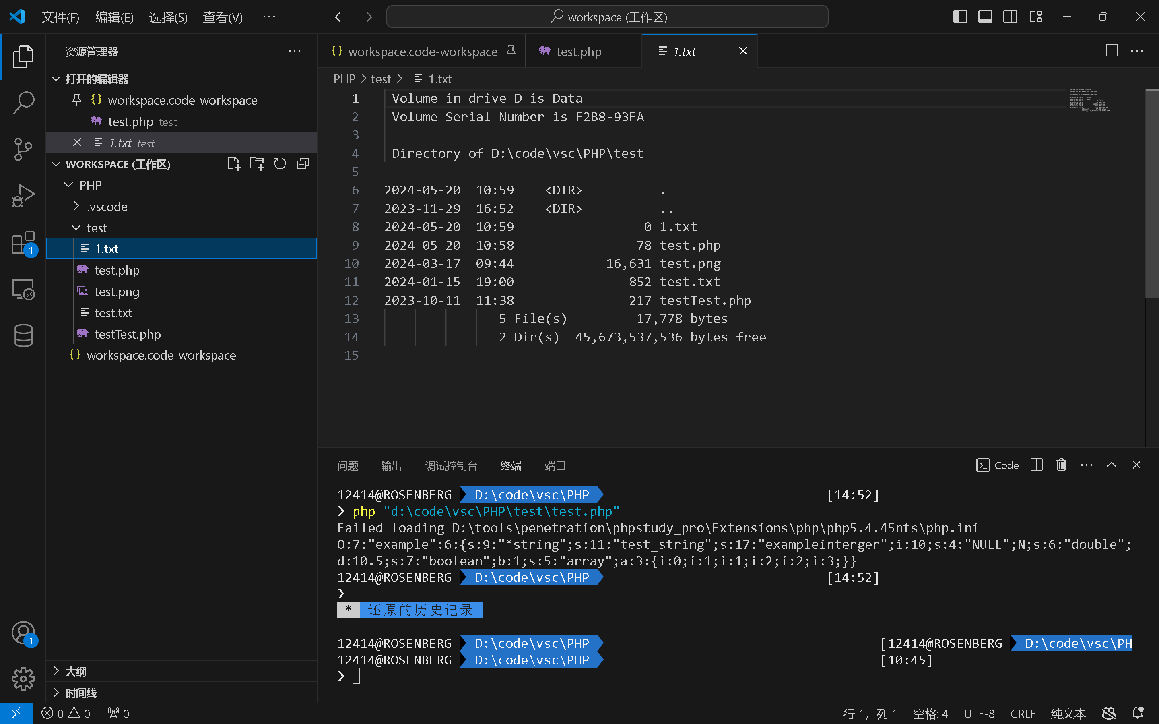Open the Source Control view
This screenshot has width=1159, height=724.
23,149
